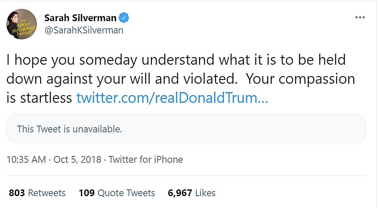The image size is (379, 208).
Task: Click the "This Tweet is unavailable" card
Action: point(186,129)
